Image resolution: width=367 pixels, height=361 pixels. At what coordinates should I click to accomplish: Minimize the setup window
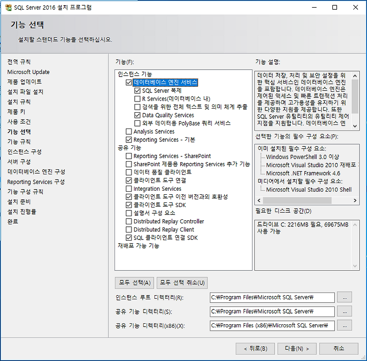click(x=314, y=8)
